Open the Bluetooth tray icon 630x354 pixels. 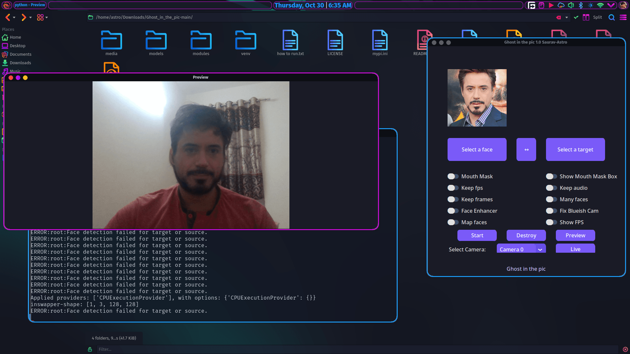coord(580,5)
